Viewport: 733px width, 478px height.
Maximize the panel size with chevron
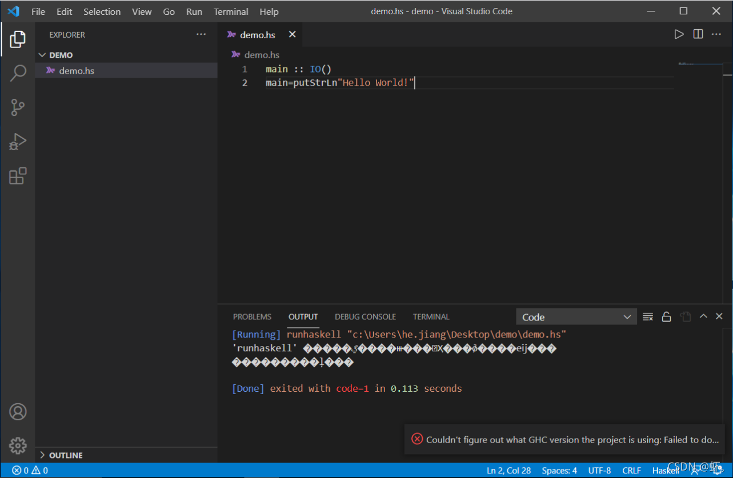click(703, 316)
